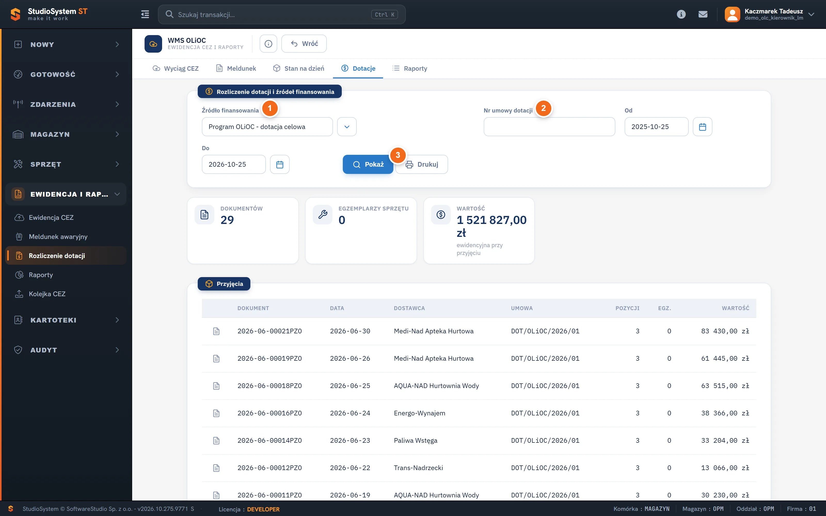Open the mail envelope icon
The image size is (826, 516).
[x=703, y=14]
